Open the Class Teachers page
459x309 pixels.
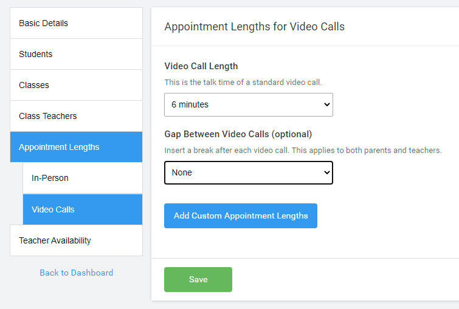click(48, 116)
